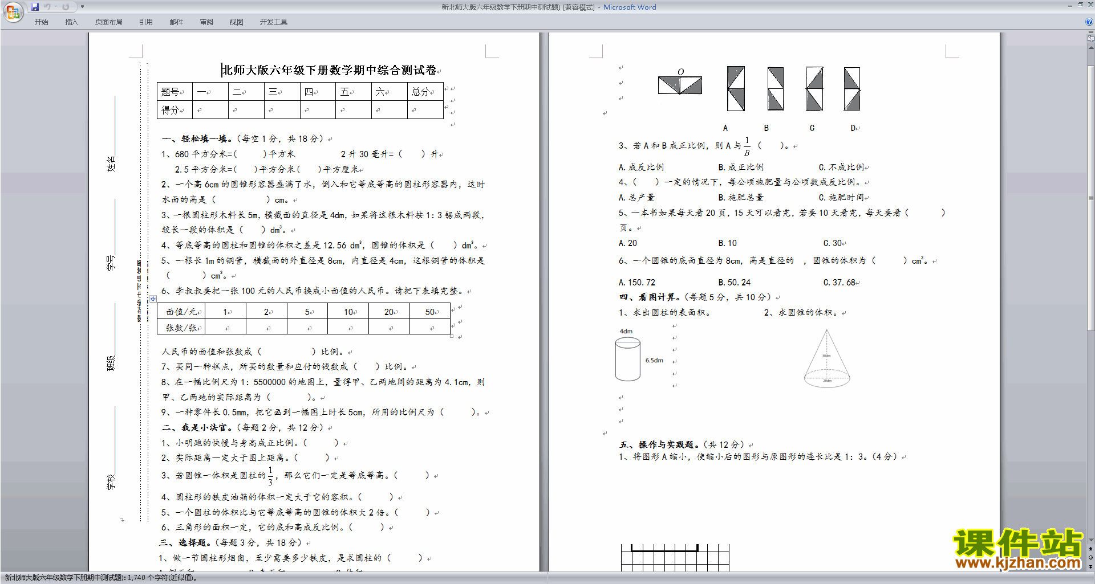Click the 得分 cell in score table
Viewport: 1095px width, 584px height.
pos(175,110)
